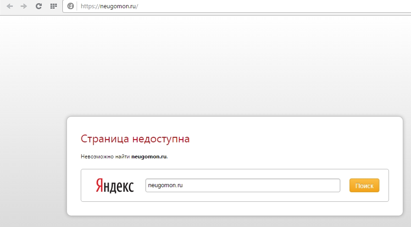
Task: Reload the neugomon.ru page
Action: click(39, 6)
